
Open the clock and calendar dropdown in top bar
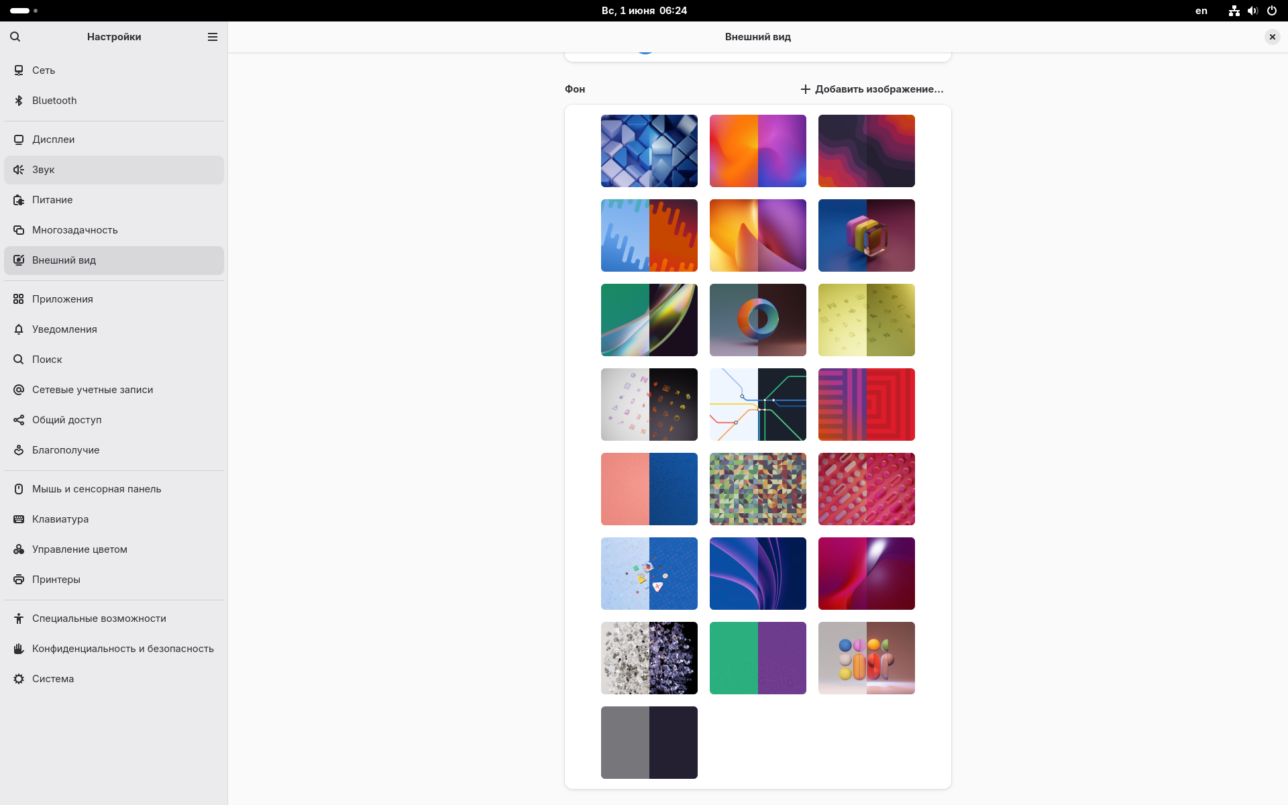(644, 11)
